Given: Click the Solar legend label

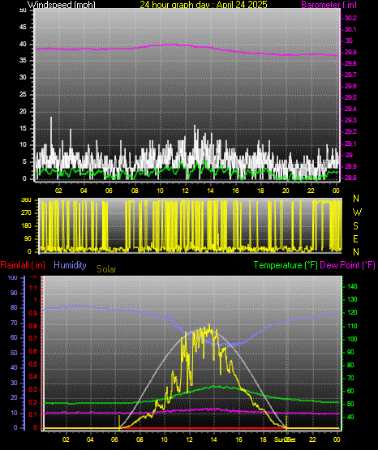Looking at the screenshot, I should click(x=106, y=269).
